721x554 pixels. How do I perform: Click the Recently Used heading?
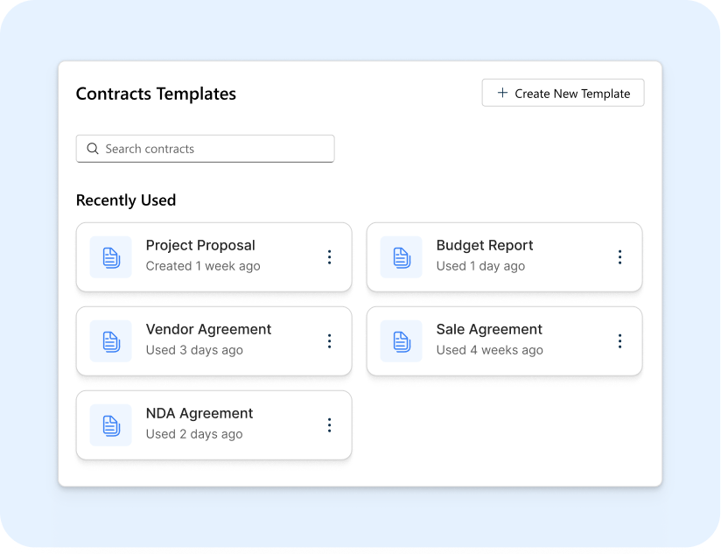[x=126, y=200]
